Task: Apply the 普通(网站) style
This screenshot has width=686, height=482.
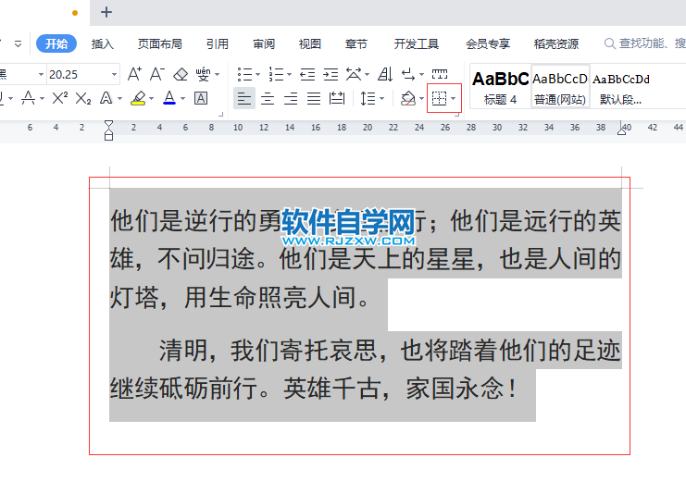Action: [560, 87]
